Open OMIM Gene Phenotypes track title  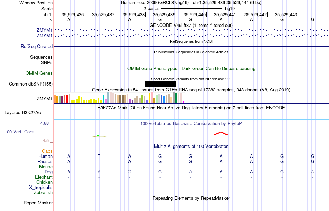pyautogui.click(x=191, y=68)
